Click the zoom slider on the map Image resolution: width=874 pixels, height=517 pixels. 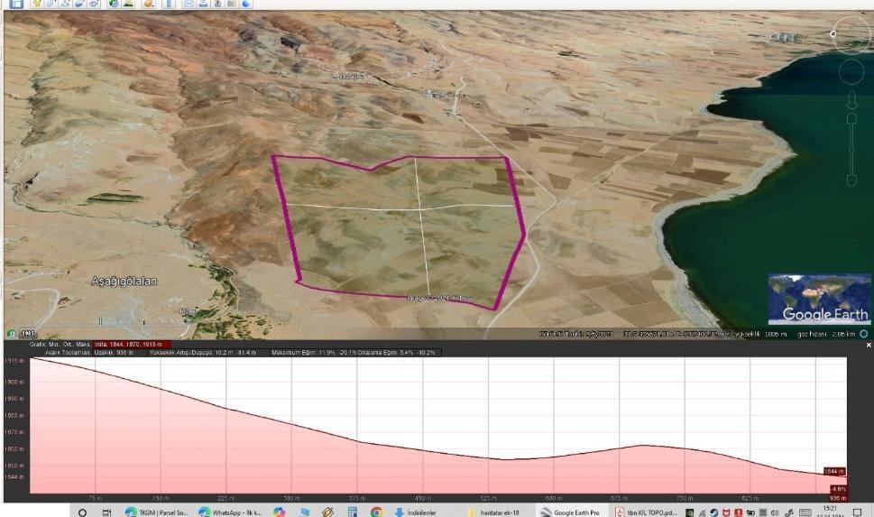[851, 149]
